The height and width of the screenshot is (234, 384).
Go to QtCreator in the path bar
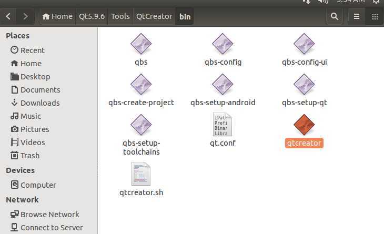154,16
